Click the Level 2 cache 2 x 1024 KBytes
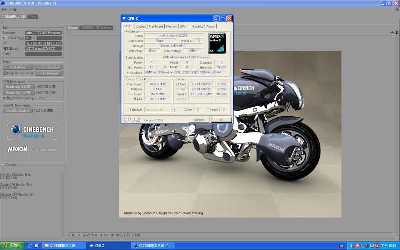Image resolution: width=400 pixels, height=250 pixels. point(201,94)
